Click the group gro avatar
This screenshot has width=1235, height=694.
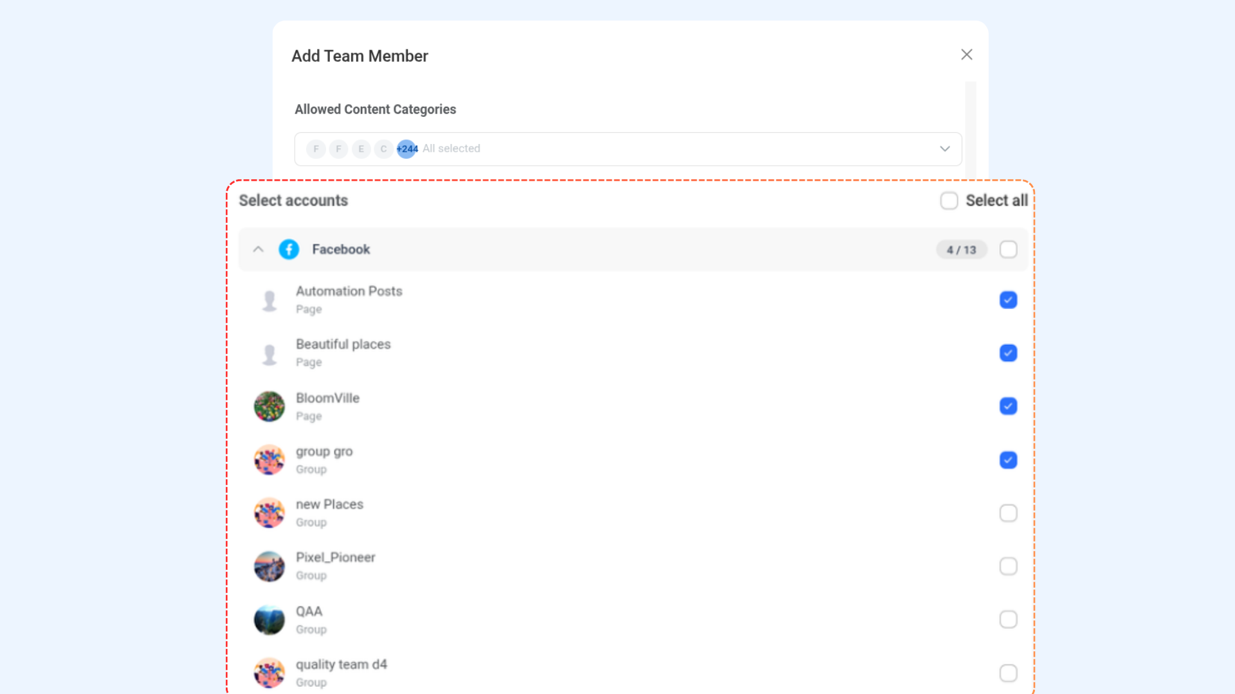[x=270, y=459]
